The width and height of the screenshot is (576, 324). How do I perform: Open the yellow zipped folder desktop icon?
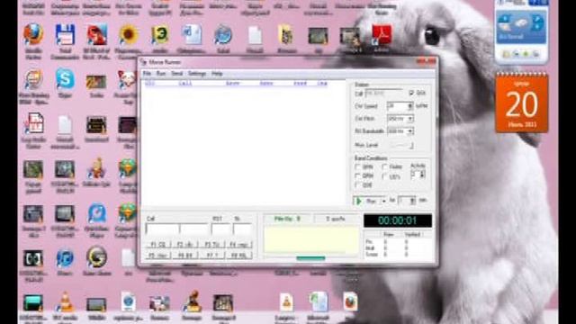(286, 35)
